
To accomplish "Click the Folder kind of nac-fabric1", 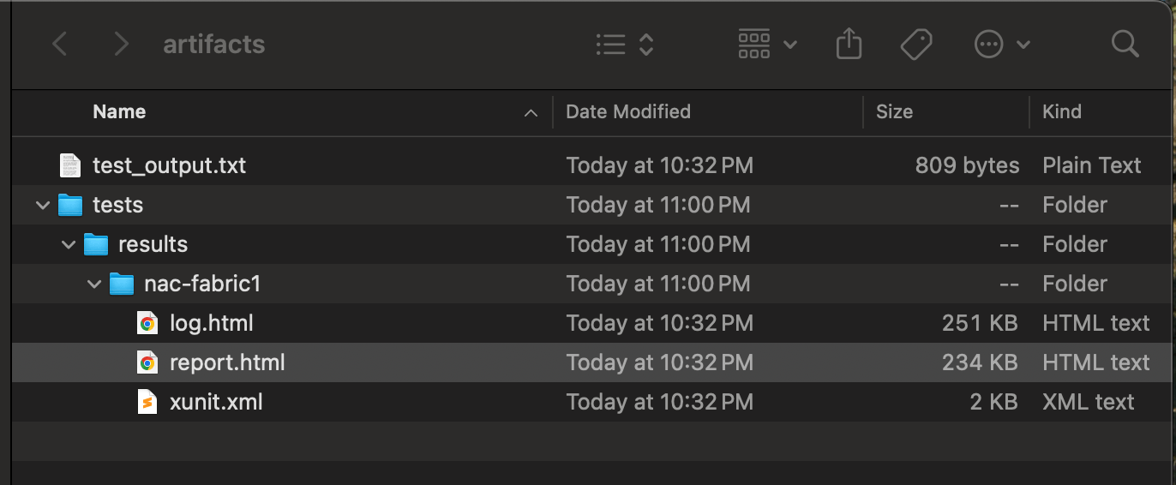I will click(1075, 284).
